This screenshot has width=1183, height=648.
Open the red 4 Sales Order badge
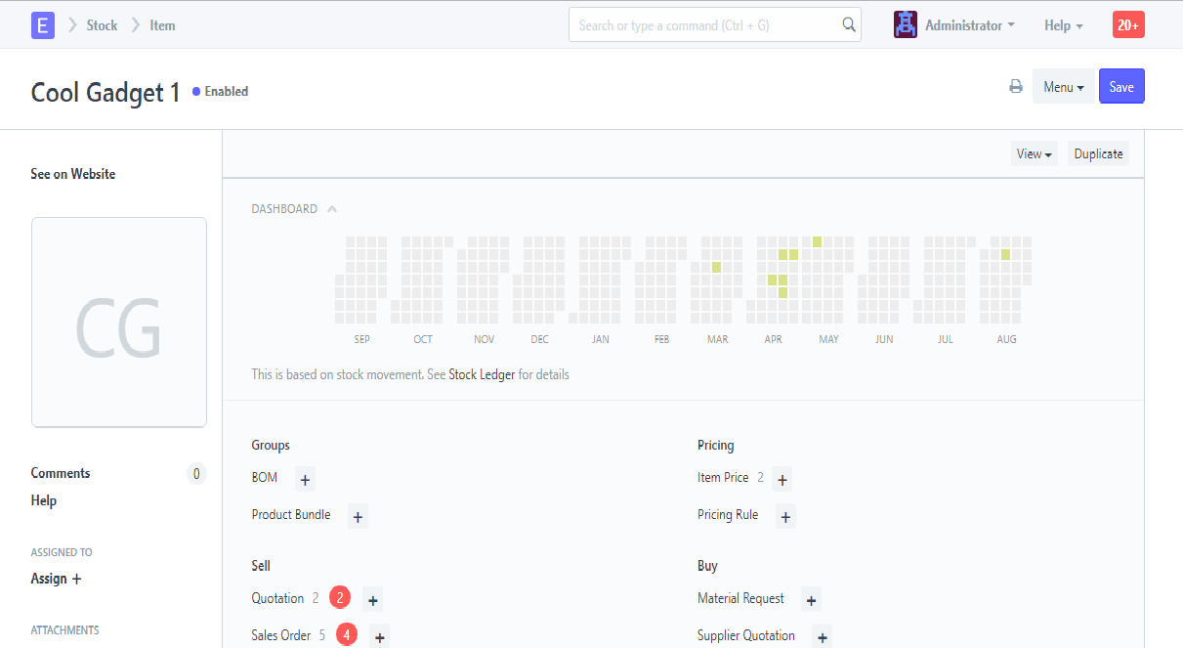click(x=347, y=635)
